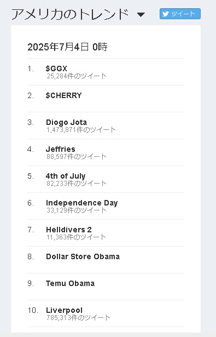
Task: Click the 11,363件のツイート count under Helldivers 2
Action: click(x=76, y=237)
